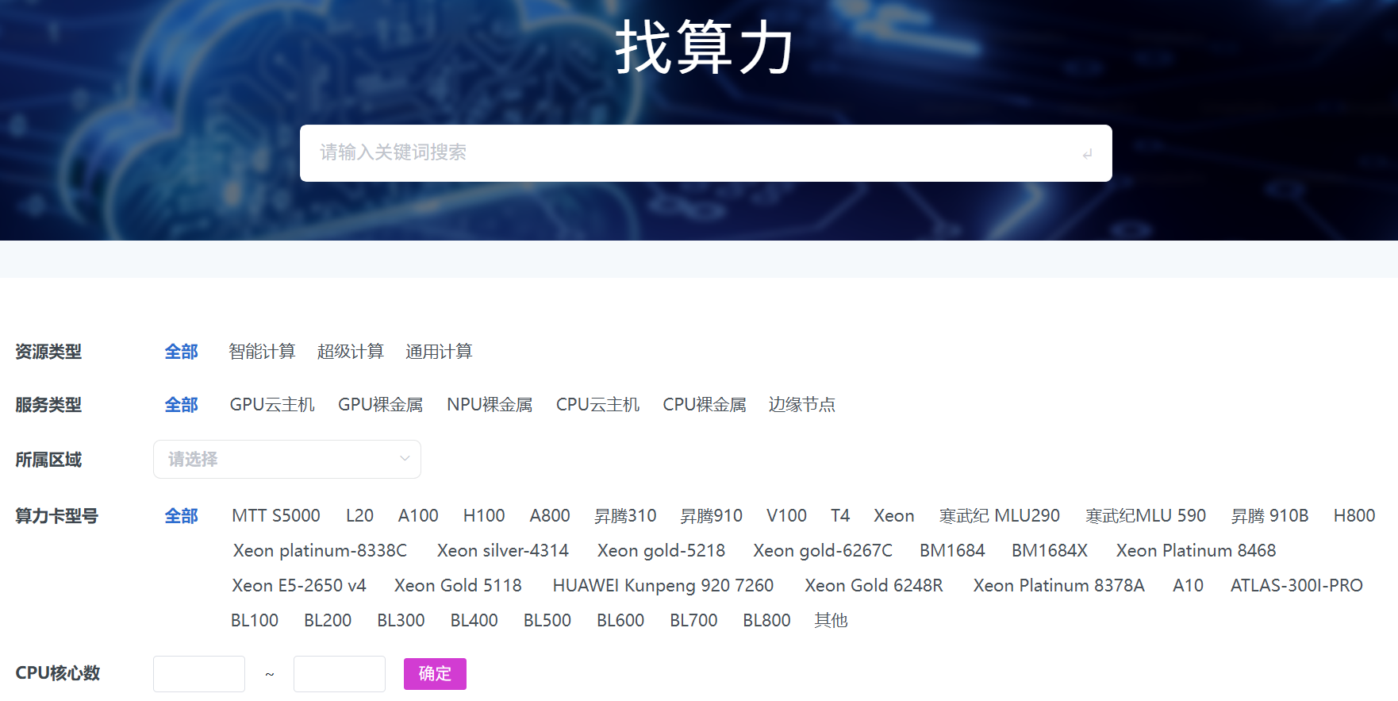Image resolution: width=1398 pixels, height=701 pixels.
Task: Filter by NPU裸金属 service type
Action: coord(490,405)
